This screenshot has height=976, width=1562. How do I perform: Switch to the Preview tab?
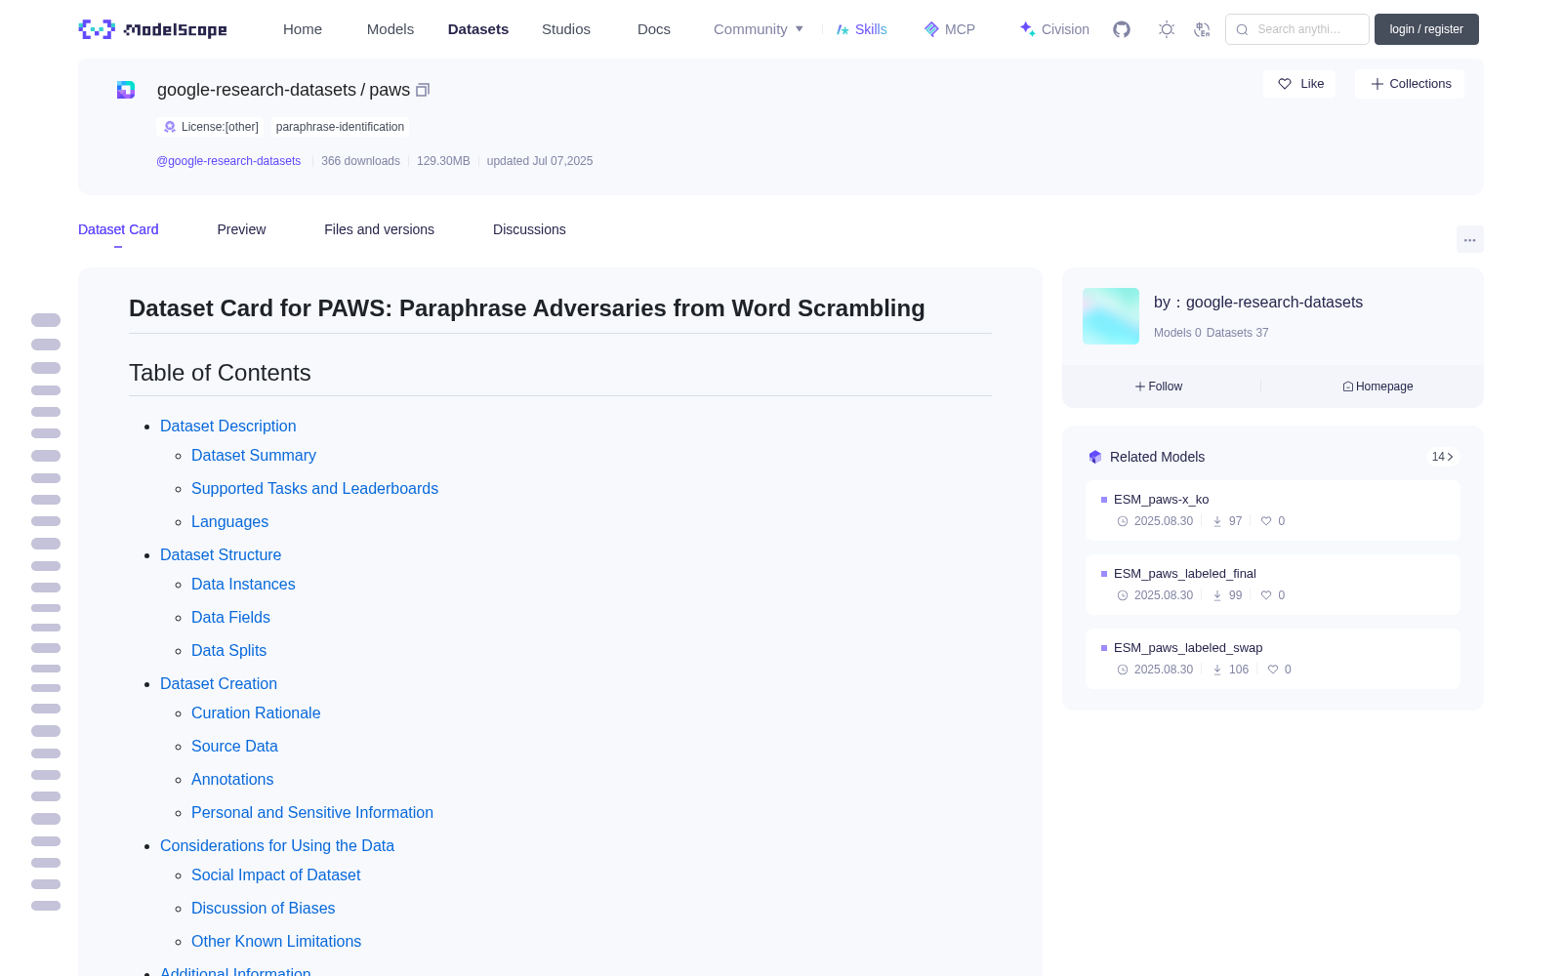(241, 229)
